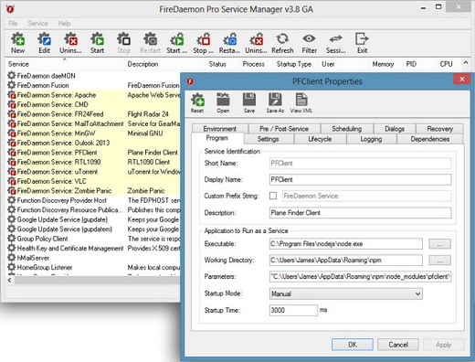Switch to the Lifecycle tab
The height and width of the screenshot is (362, 475).
[320, 139]
